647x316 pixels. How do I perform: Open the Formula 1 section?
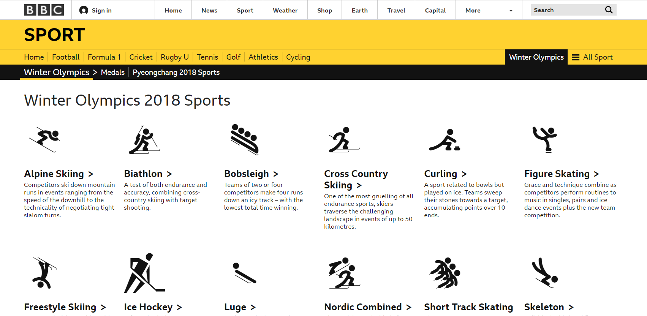click(x=104, y=57)
